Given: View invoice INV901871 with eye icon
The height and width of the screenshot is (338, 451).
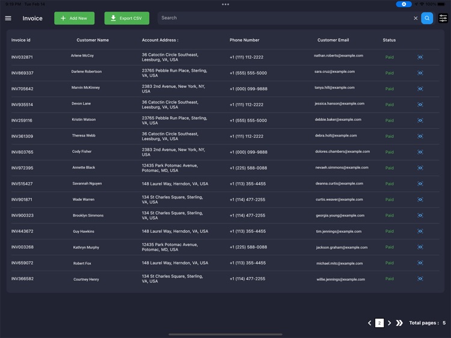Looking at the screenshot, I should click(420, 199).
